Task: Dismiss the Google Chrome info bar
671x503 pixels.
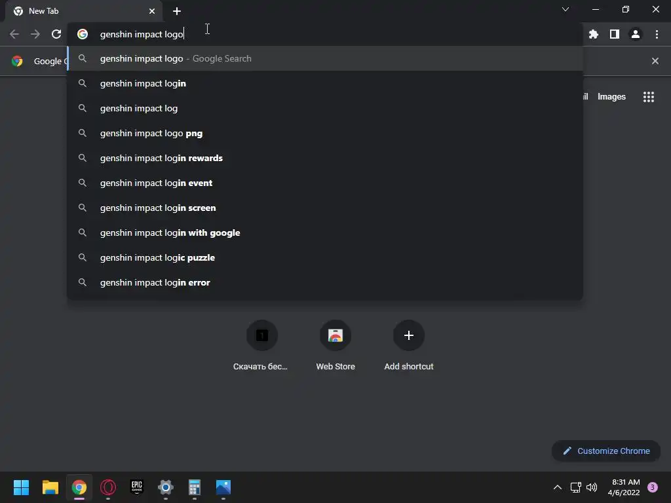Action: pos(655,61)
